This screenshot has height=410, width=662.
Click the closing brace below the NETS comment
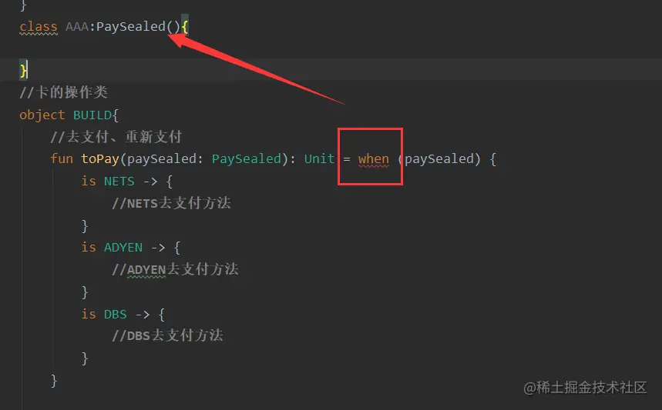pos(85,225)
